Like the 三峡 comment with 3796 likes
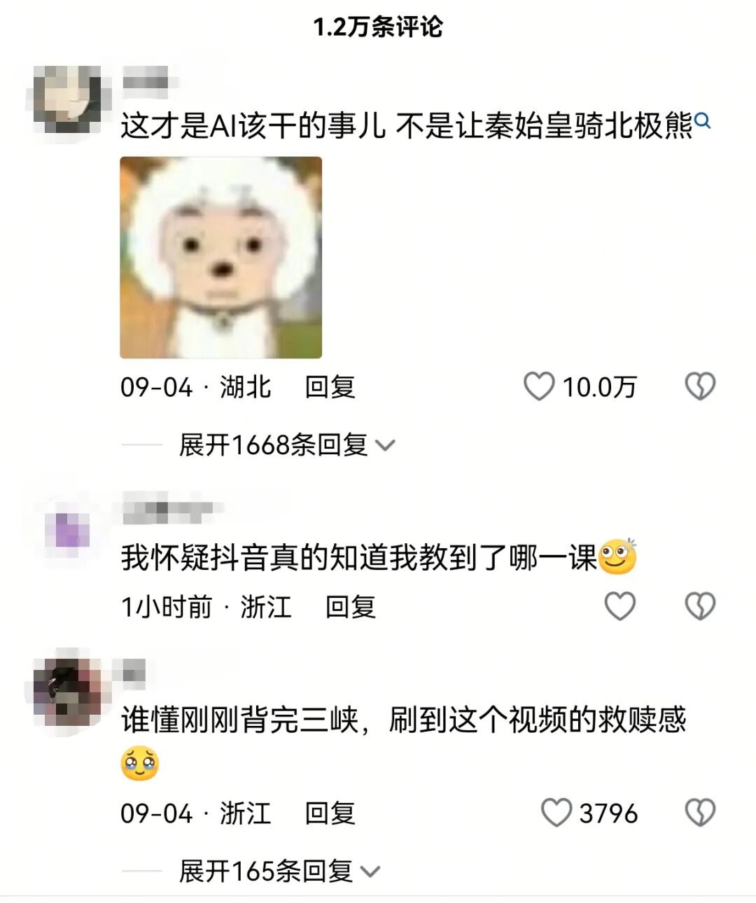Screen dimensions: 756x903 [x=556, y=813]
